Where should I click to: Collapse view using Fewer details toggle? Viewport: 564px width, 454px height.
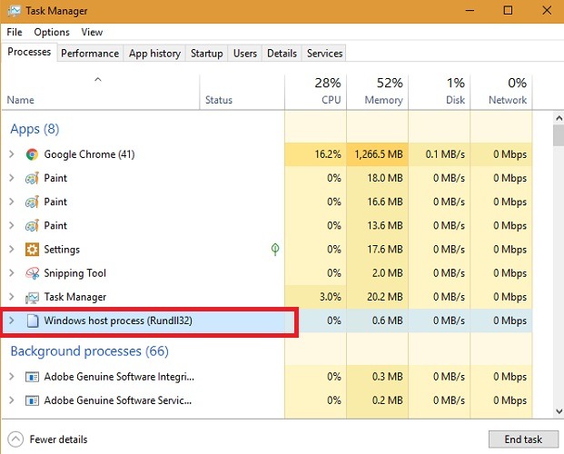[x=49, y=439]
